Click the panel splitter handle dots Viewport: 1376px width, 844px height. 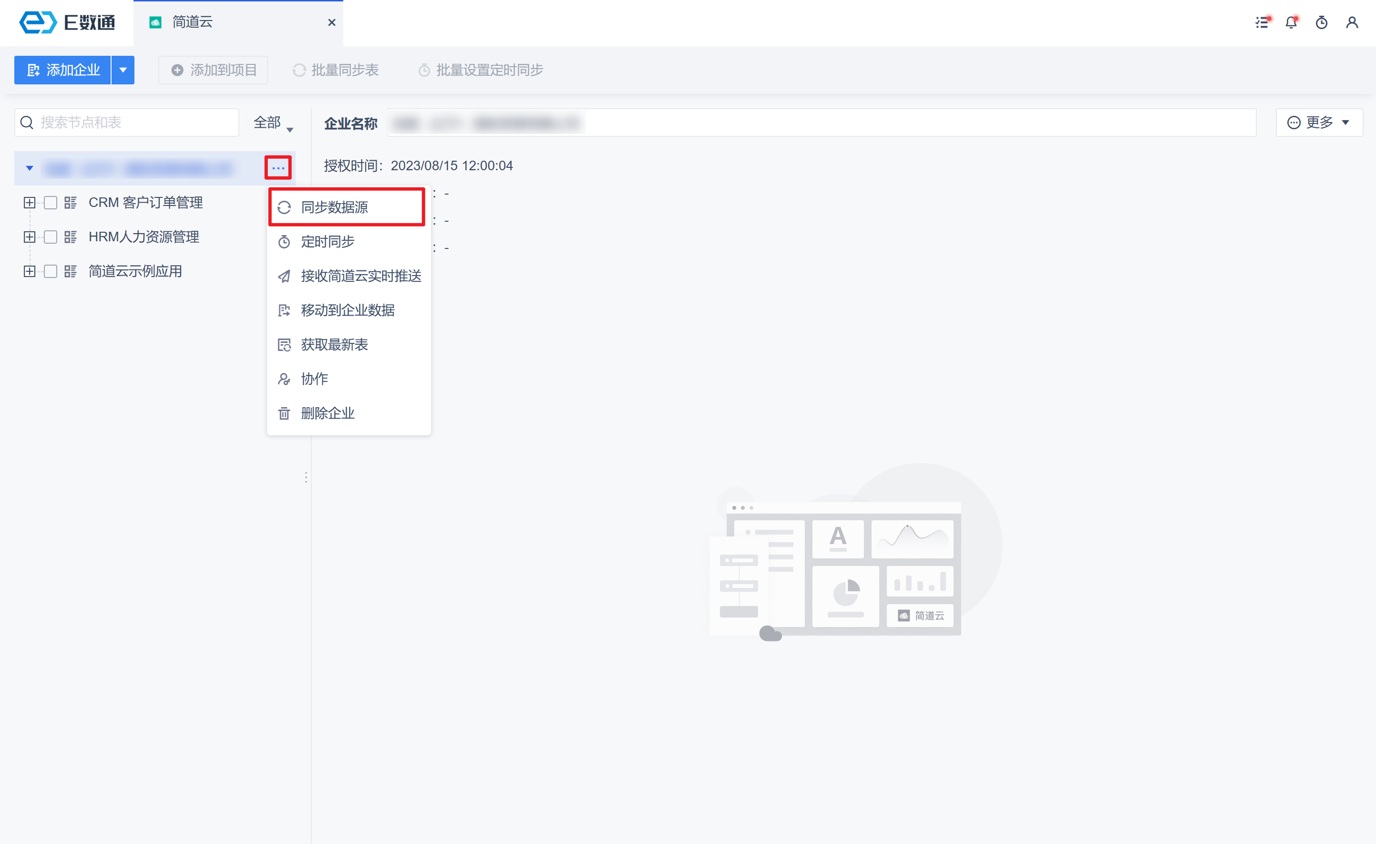tap(306, 477)
